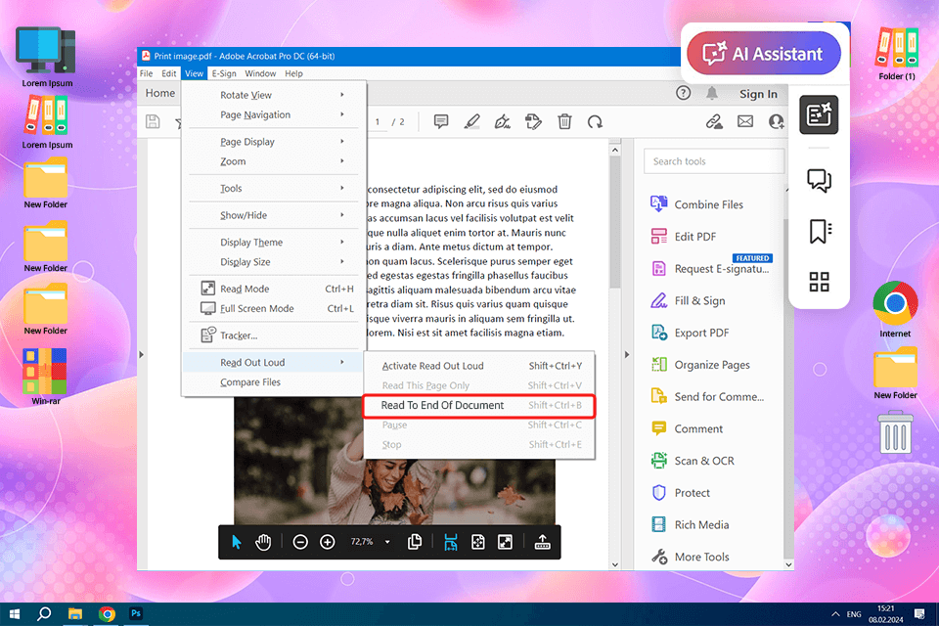Open the Window menu
Screen dimensions: 939x626
260,73
